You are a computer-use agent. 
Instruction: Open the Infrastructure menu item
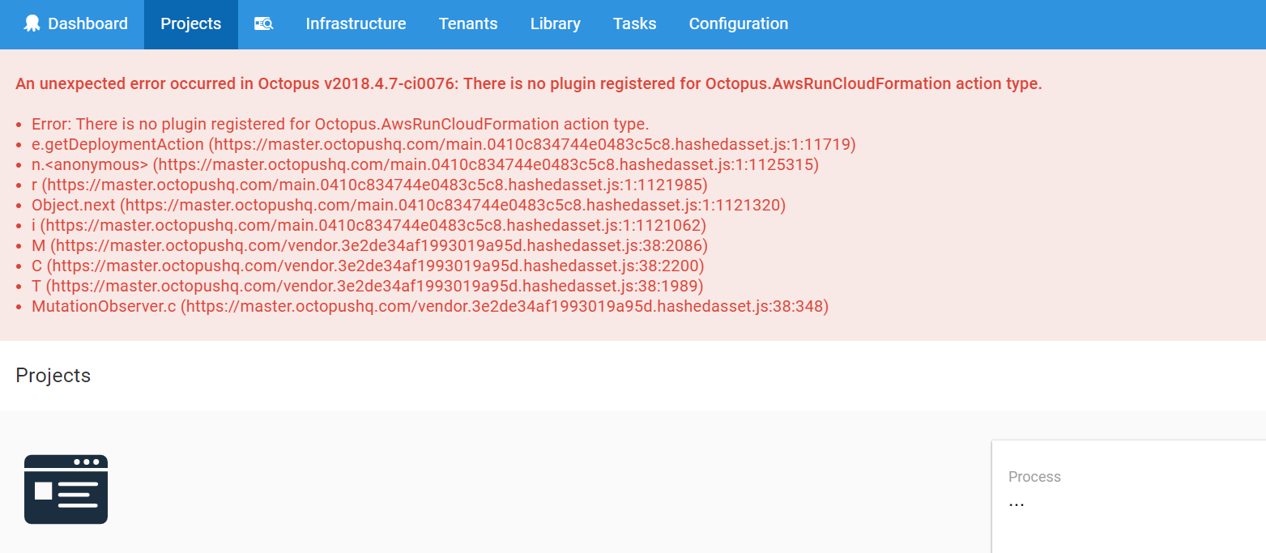click(356, 23)
